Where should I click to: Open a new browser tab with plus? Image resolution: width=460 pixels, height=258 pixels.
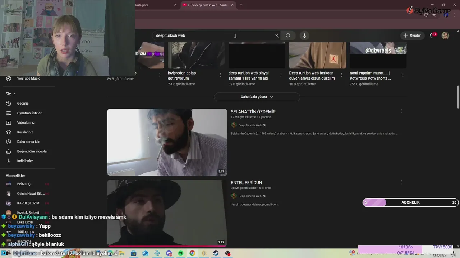[241, 5]
